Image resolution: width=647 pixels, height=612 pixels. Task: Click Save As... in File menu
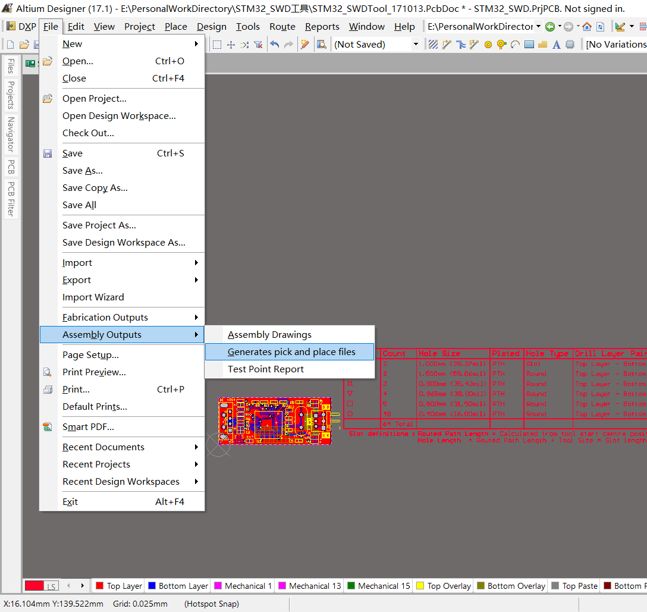point(122,171)
